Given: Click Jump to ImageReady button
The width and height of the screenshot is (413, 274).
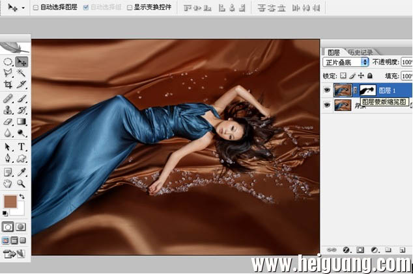Looking at the screenshot, I should pos(14,254).
